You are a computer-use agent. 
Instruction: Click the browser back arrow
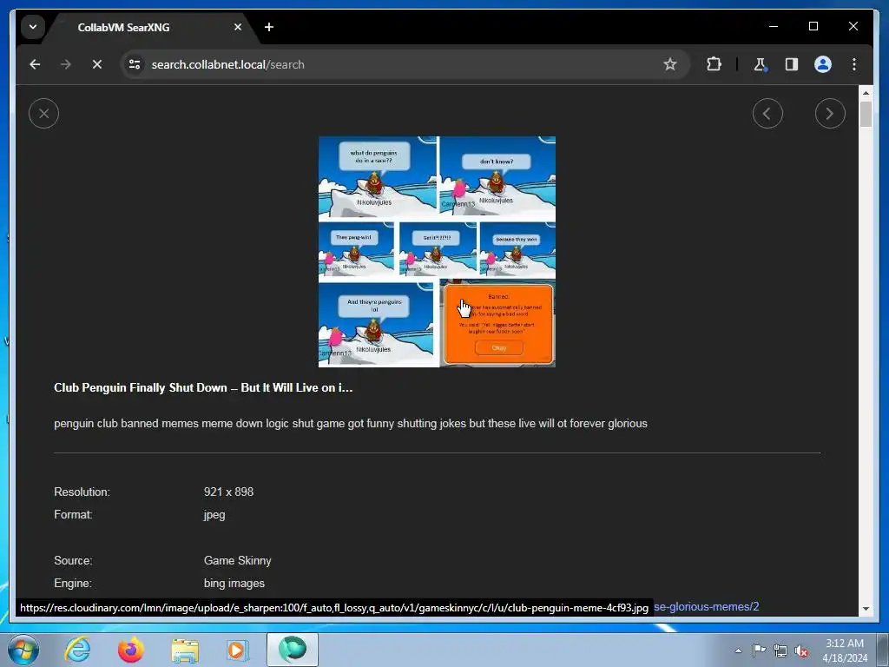point(35,64)
